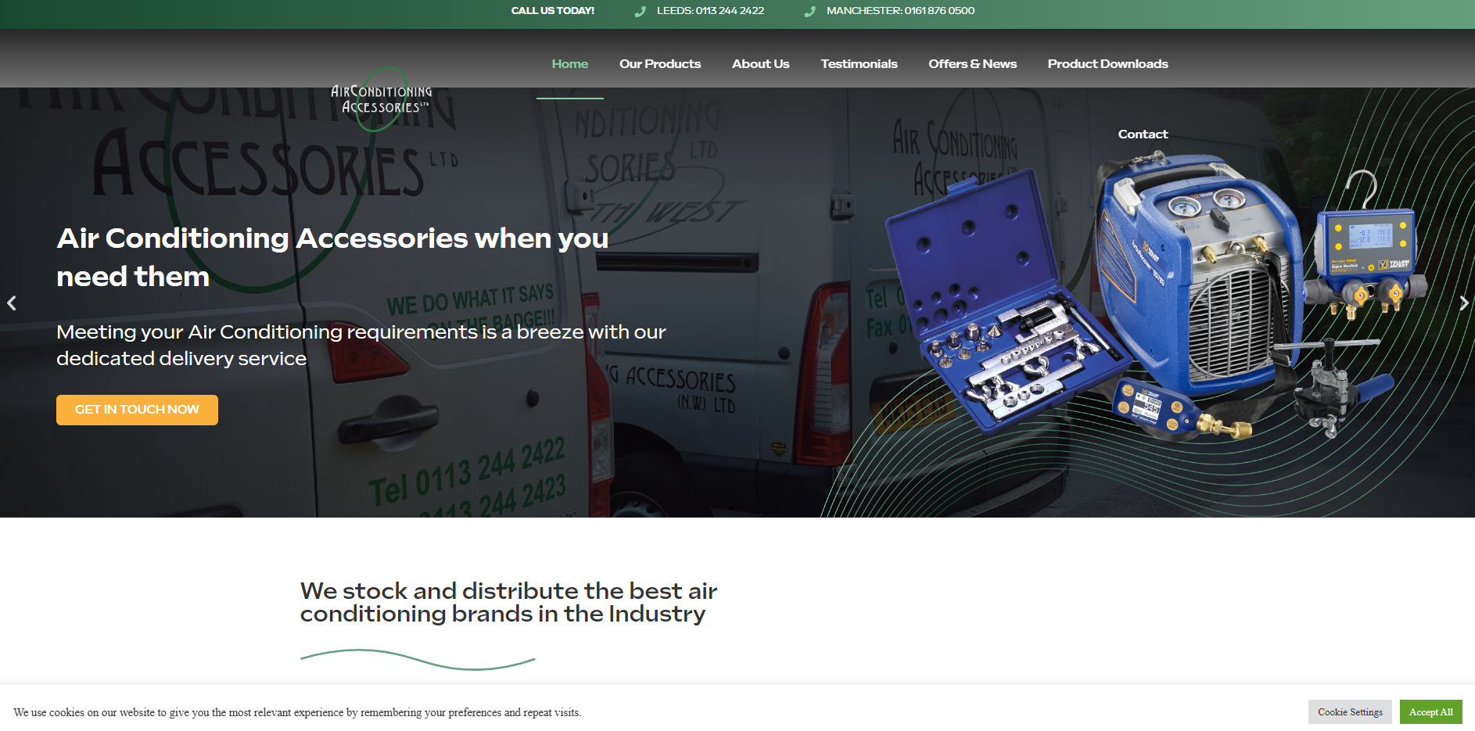The image size is (1475, 731).
Task: Click the Manchester phone handset icon
Action: pyautogui.click(x=811, y=11)
